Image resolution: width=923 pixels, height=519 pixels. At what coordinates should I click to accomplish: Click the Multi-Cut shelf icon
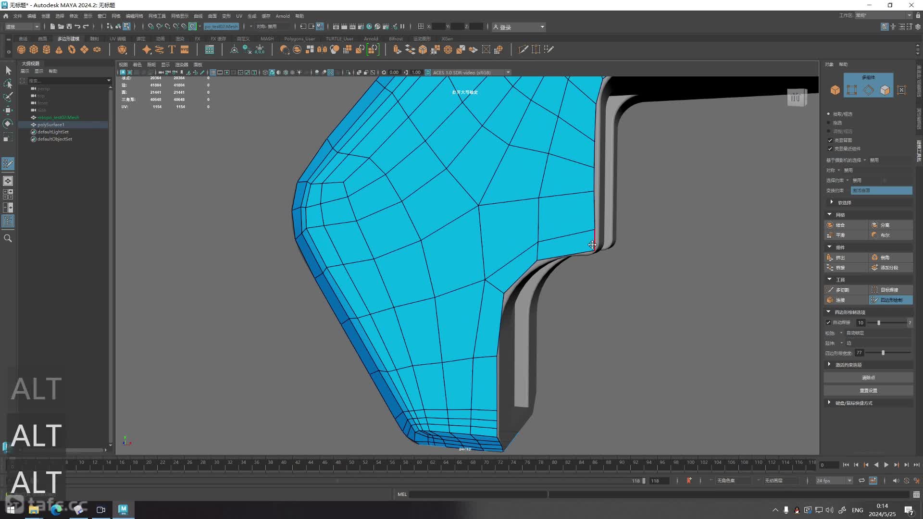(523, 49)
